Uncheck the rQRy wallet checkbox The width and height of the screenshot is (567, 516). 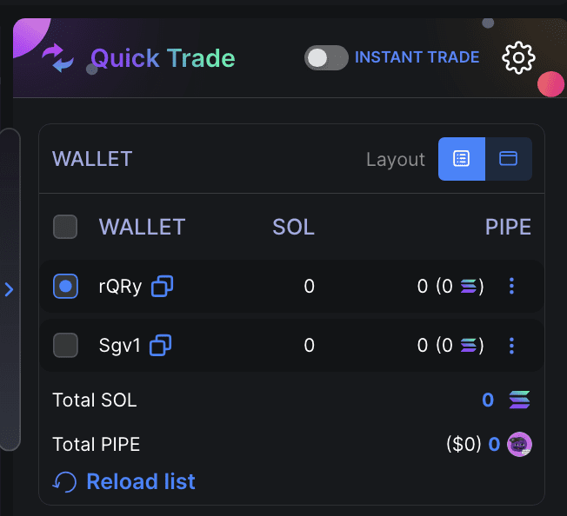point(65,286)
